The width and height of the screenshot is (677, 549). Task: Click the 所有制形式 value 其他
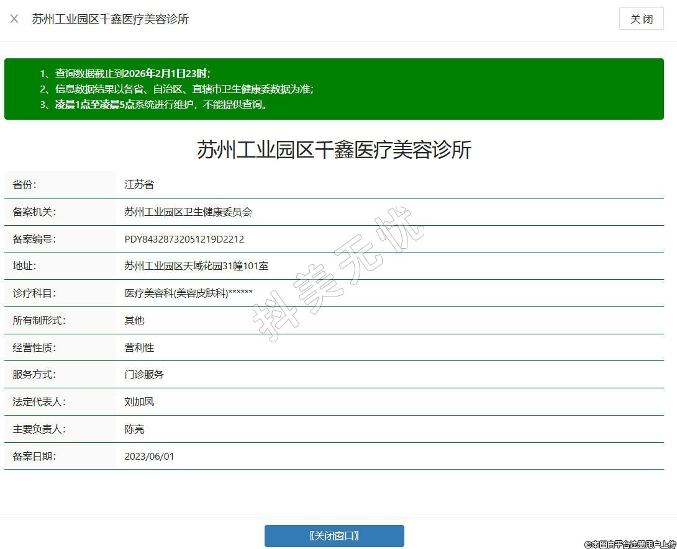pos(134,321)
